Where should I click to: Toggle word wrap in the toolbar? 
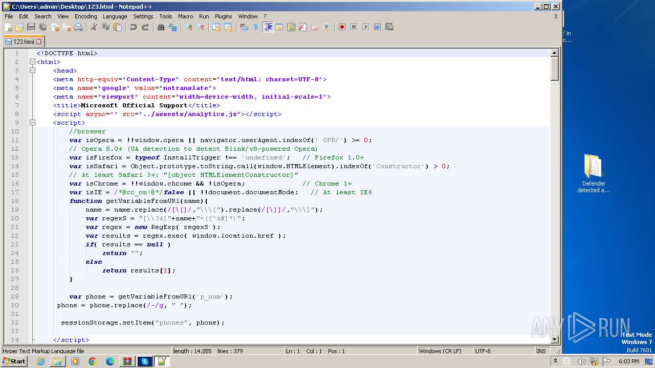coord(244,27)
